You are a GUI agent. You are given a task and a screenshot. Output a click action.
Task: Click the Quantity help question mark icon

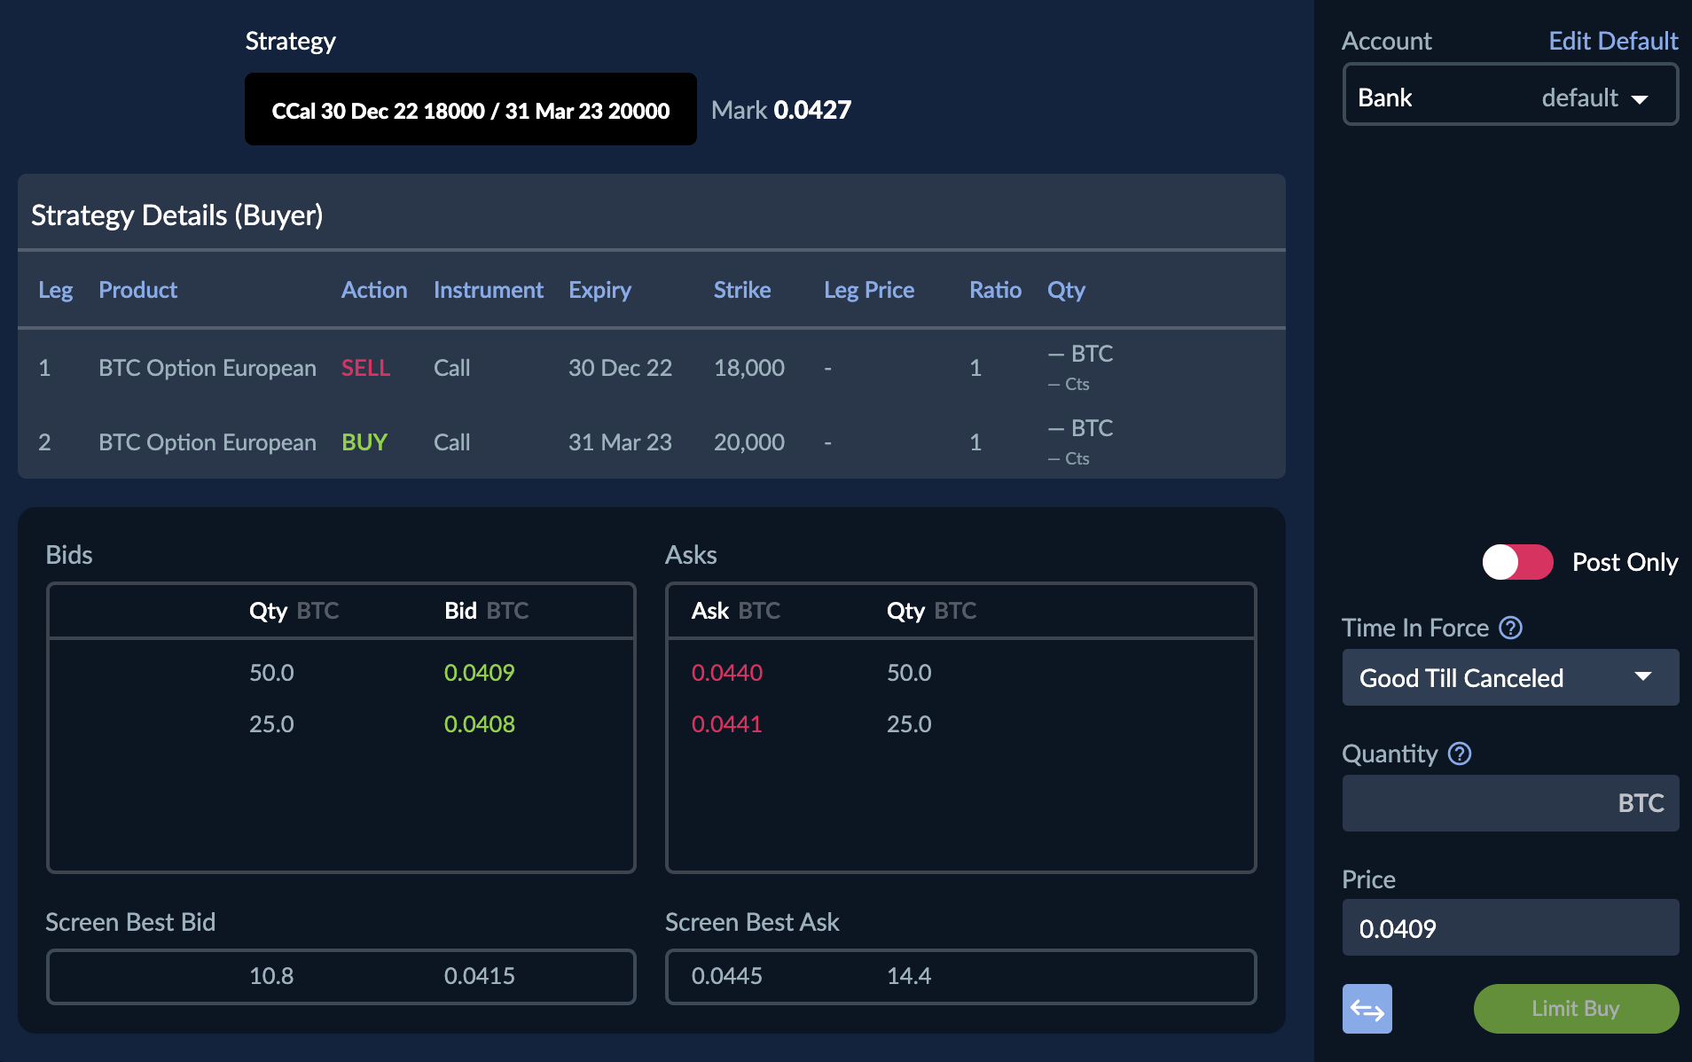1460,754
